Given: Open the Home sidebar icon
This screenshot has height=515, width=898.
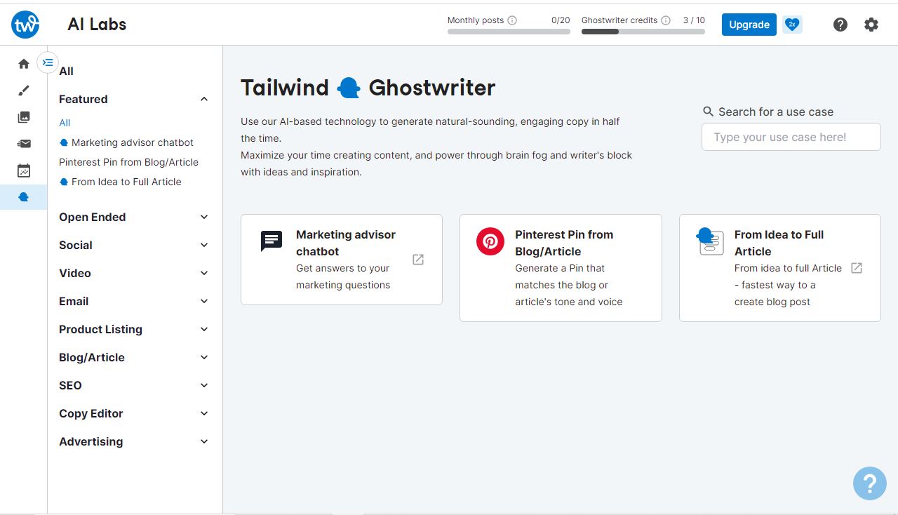Looking at the screenshot, I should click(x=24, y=64).
